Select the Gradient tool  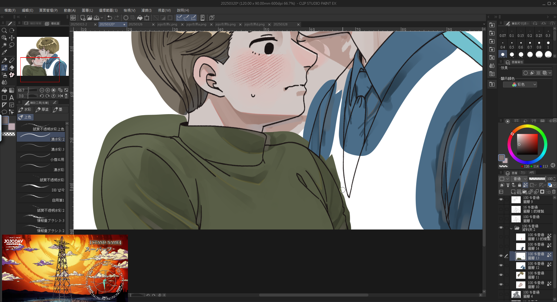[x=12, y=90]
